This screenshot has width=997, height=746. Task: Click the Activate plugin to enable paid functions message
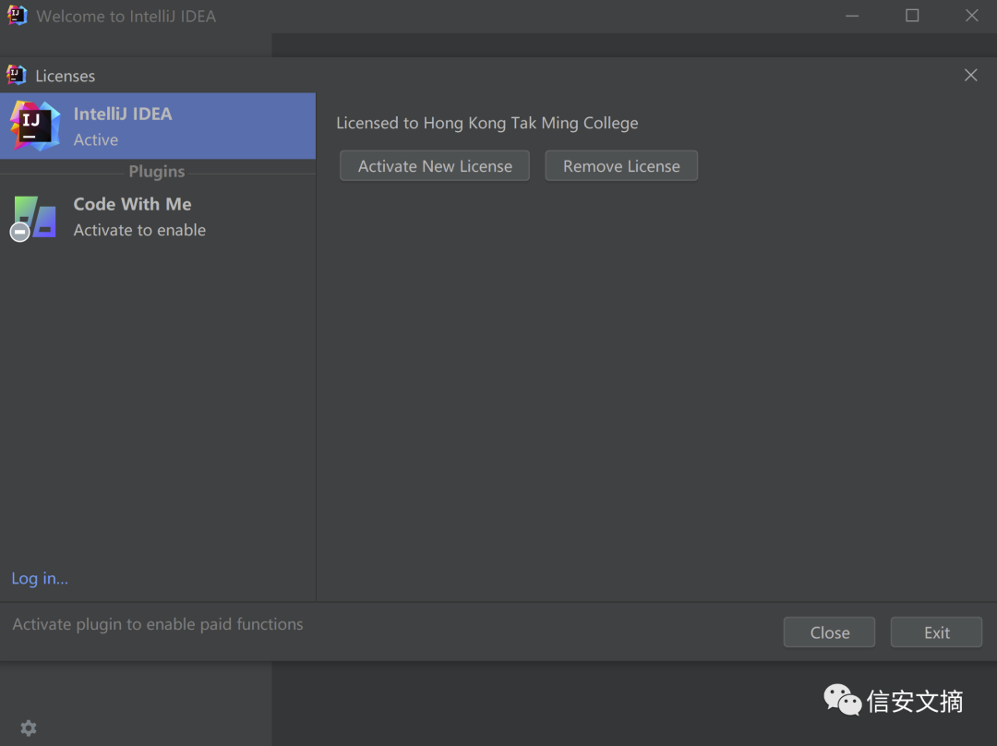click(158, 624)
